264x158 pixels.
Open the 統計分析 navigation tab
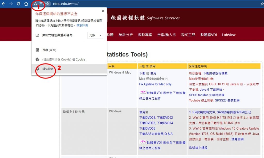(x=126, y=35)
